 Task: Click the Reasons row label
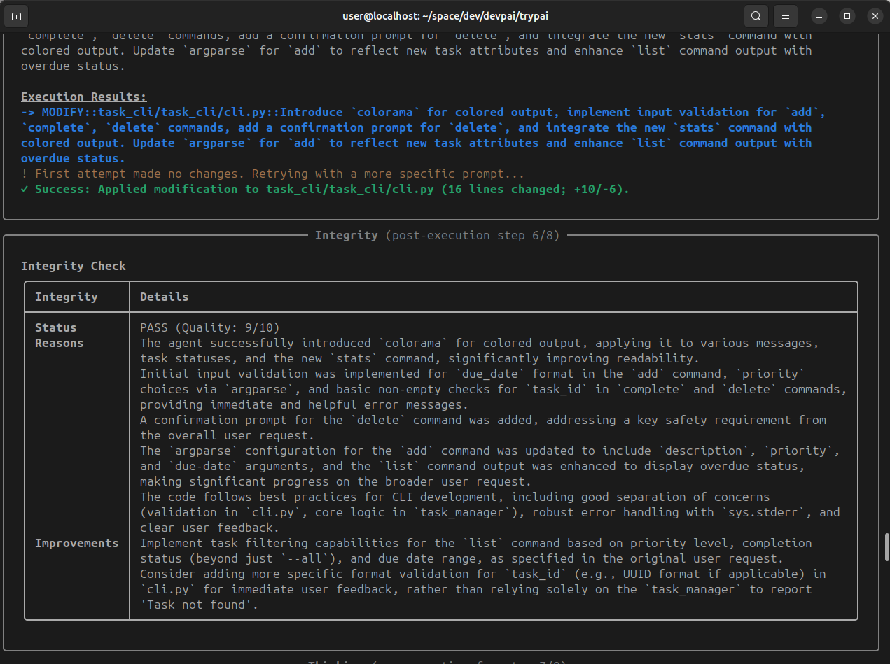[x=59, y=343]
